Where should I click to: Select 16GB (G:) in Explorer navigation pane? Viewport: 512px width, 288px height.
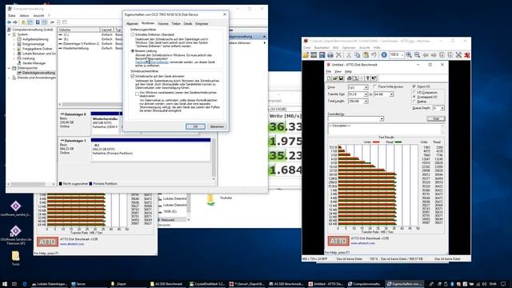pos(170,211)
